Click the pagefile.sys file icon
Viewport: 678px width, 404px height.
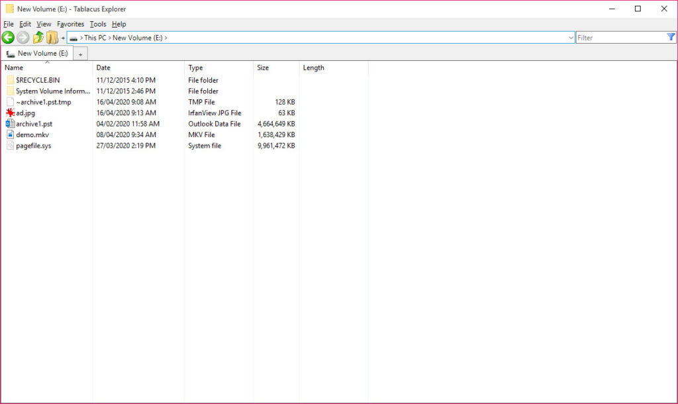(11, 146)
